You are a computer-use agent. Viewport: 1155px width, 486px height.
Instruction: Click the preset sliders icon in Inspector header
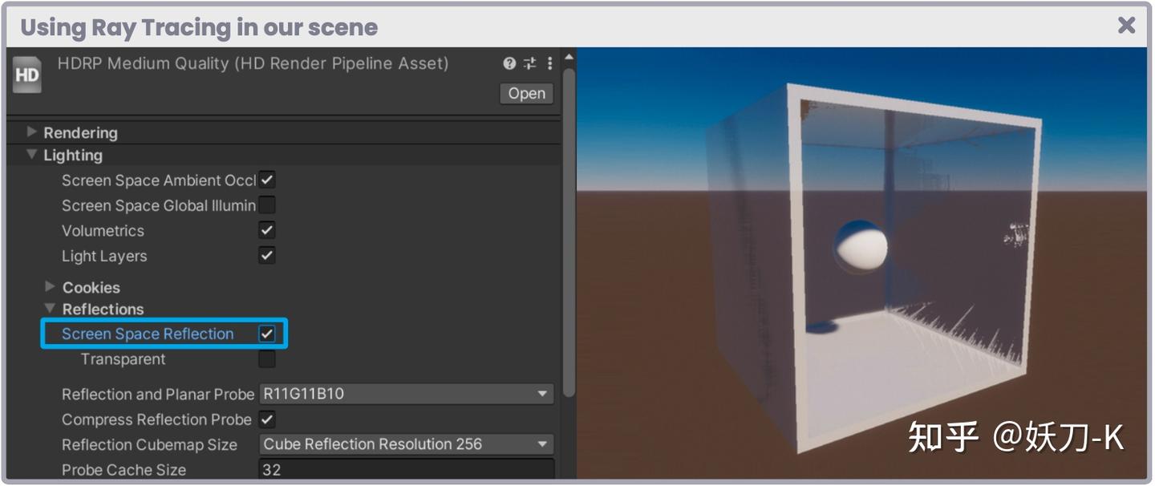coord(529,63)
